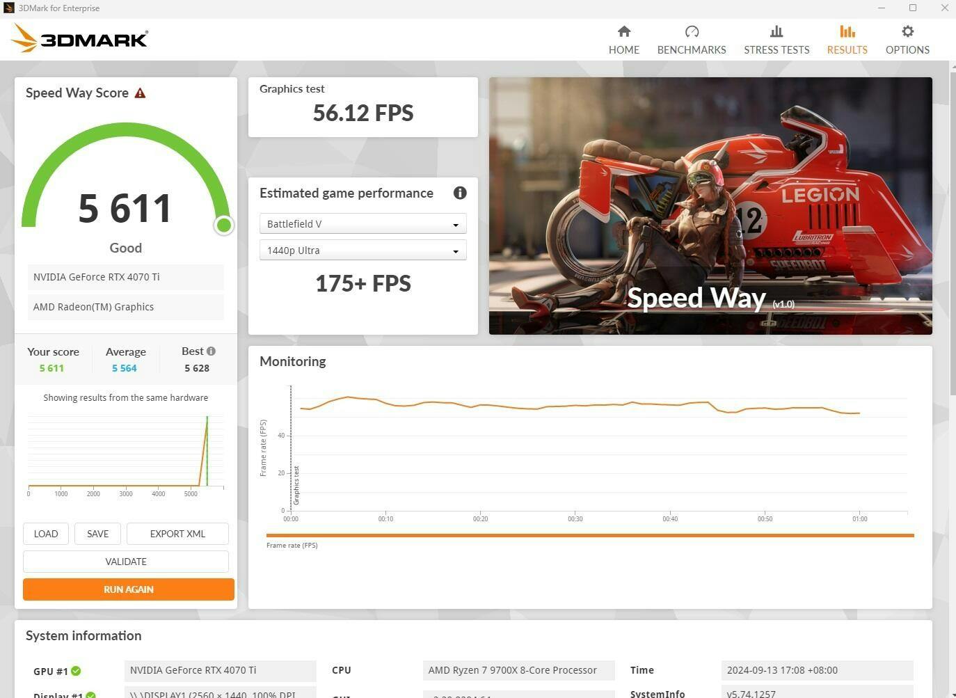Switch to STRESS TESTS tab label
Screen dimensions: 956x698
[776, 50]
